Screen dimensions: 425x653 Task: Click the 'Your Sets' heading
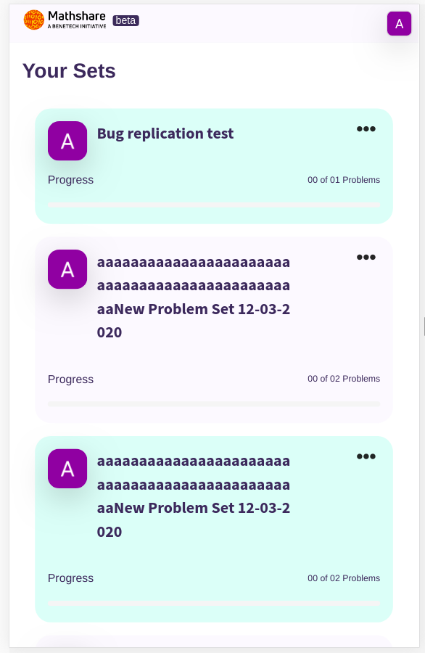coord(70,70)
